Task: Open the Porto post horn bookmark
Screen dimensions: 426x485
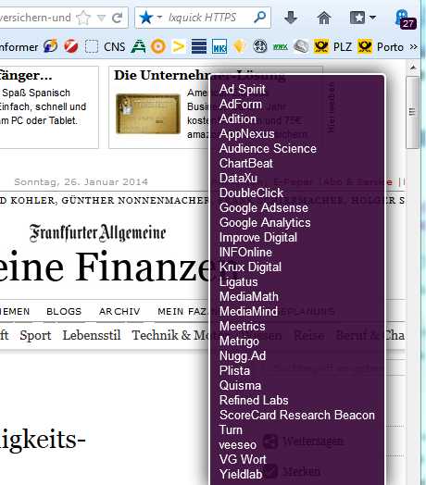Action: 381,46
